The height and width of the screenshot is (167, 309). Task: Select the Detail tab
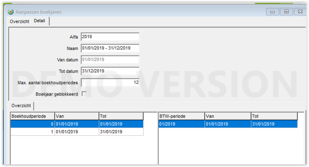pos(39,21)
